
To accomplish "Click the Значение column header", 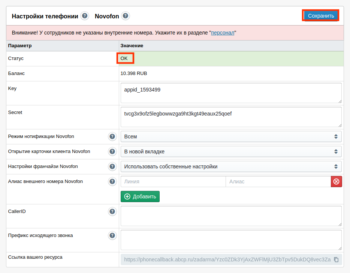I will pos(132,46).
